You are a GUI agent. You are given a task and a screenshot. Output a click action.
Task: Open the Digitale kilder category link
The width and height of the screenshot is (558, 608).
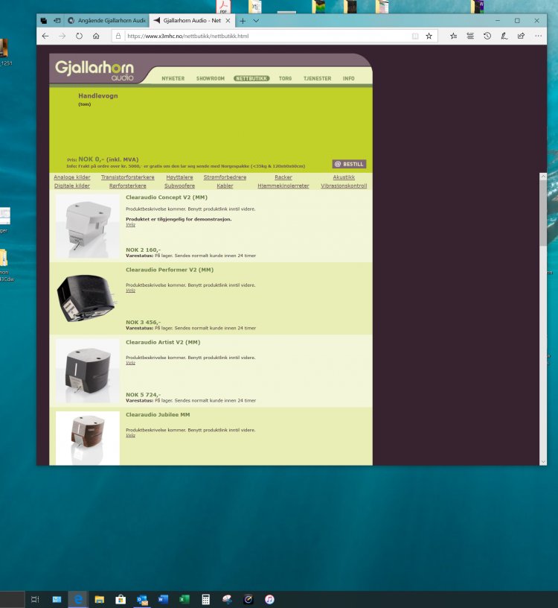72,186
